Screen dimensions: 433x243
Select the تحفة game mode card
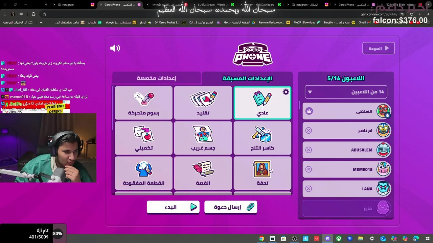[263, 173]
